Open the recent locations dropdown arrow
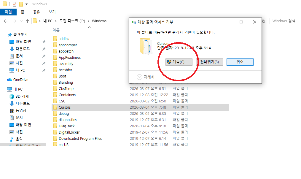The image size is (301, 179). coord(21,21)
